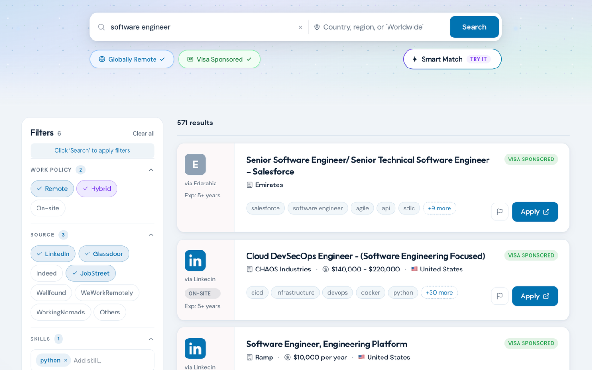592x370 pixels.
Task: Deselect the LinkedIn source filter
Action: [53, 253]
